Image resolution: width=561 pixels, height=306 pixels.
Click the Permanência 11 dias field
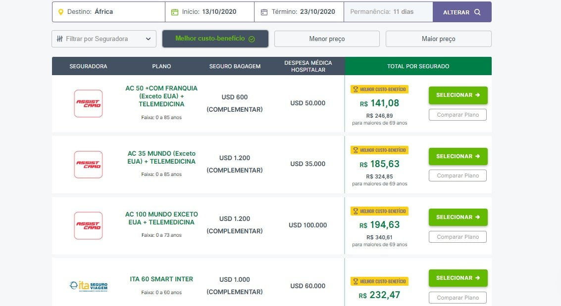point(388,12)
